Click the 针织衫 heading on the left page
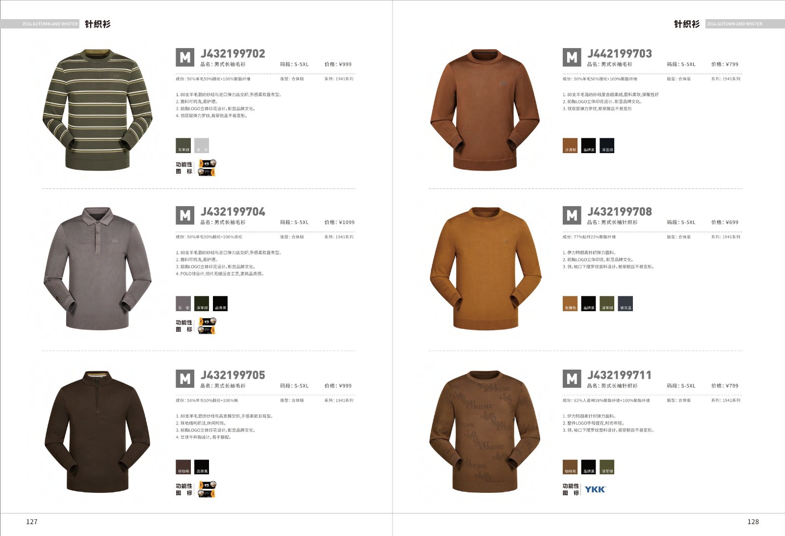 (98, 24)
